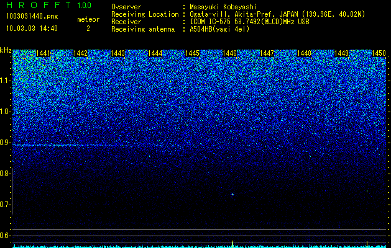Image resolution: width=391 pixels, height=248 pixels.
Task: Select the filename 1003031440.png
Action: [x=32, y=17]
